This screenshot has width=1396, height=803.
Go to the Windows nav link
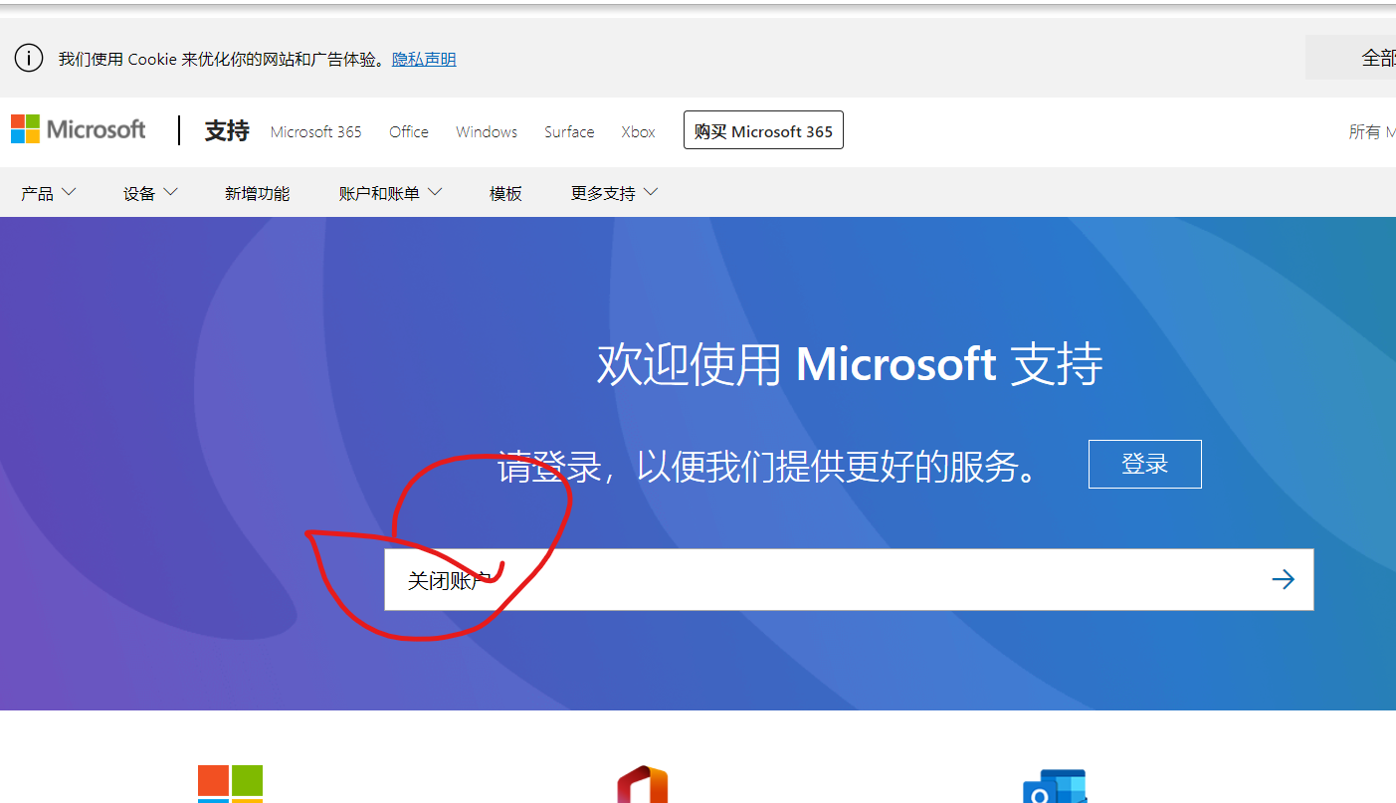(x=487, y=131)
